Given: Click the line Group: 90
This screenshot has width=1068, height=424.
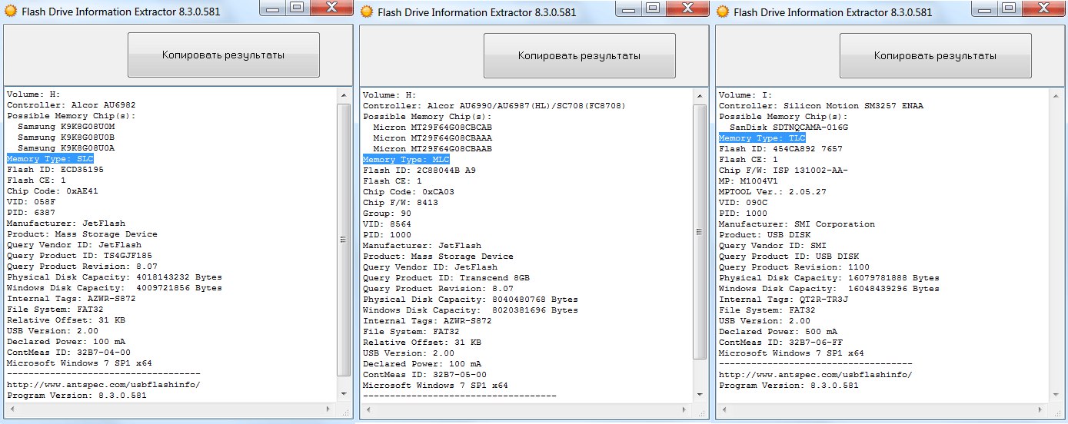Looking at the screenshot, I should tap(387, 212).
